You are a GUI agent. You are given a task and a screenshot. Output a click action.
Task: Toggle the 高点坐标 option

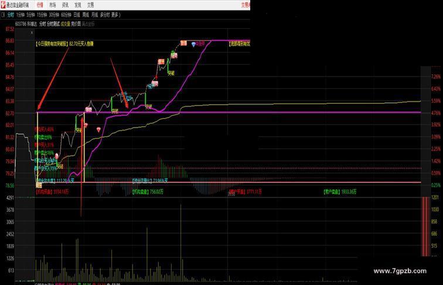click(x=88, y=24)
